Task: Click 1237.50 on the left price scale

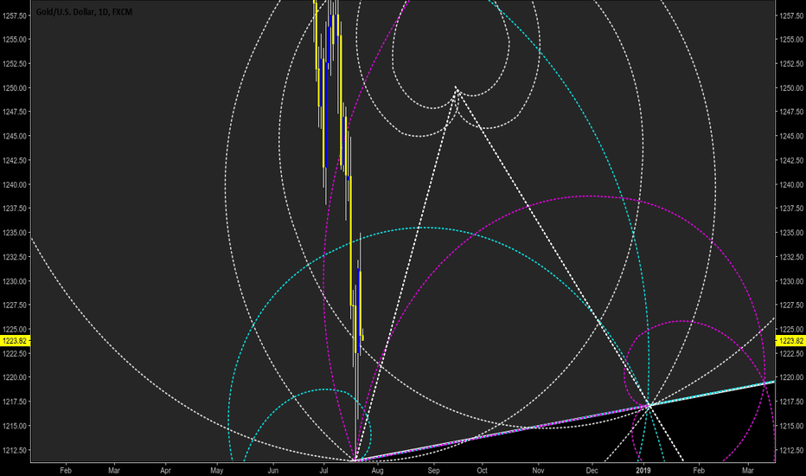Action: click(x=15, y=209)
